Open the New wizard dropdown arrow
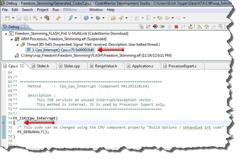Image resolution: width=240 pixels, height=159 pixels. (x=13, y=18)
